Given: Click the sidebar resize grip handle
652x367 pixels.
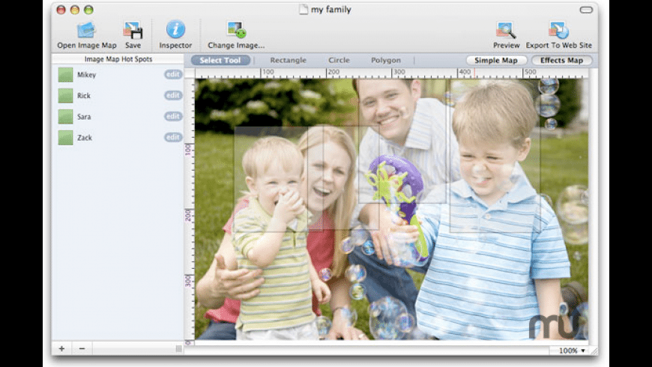Looking at the screenshot, I should [179, 349].
